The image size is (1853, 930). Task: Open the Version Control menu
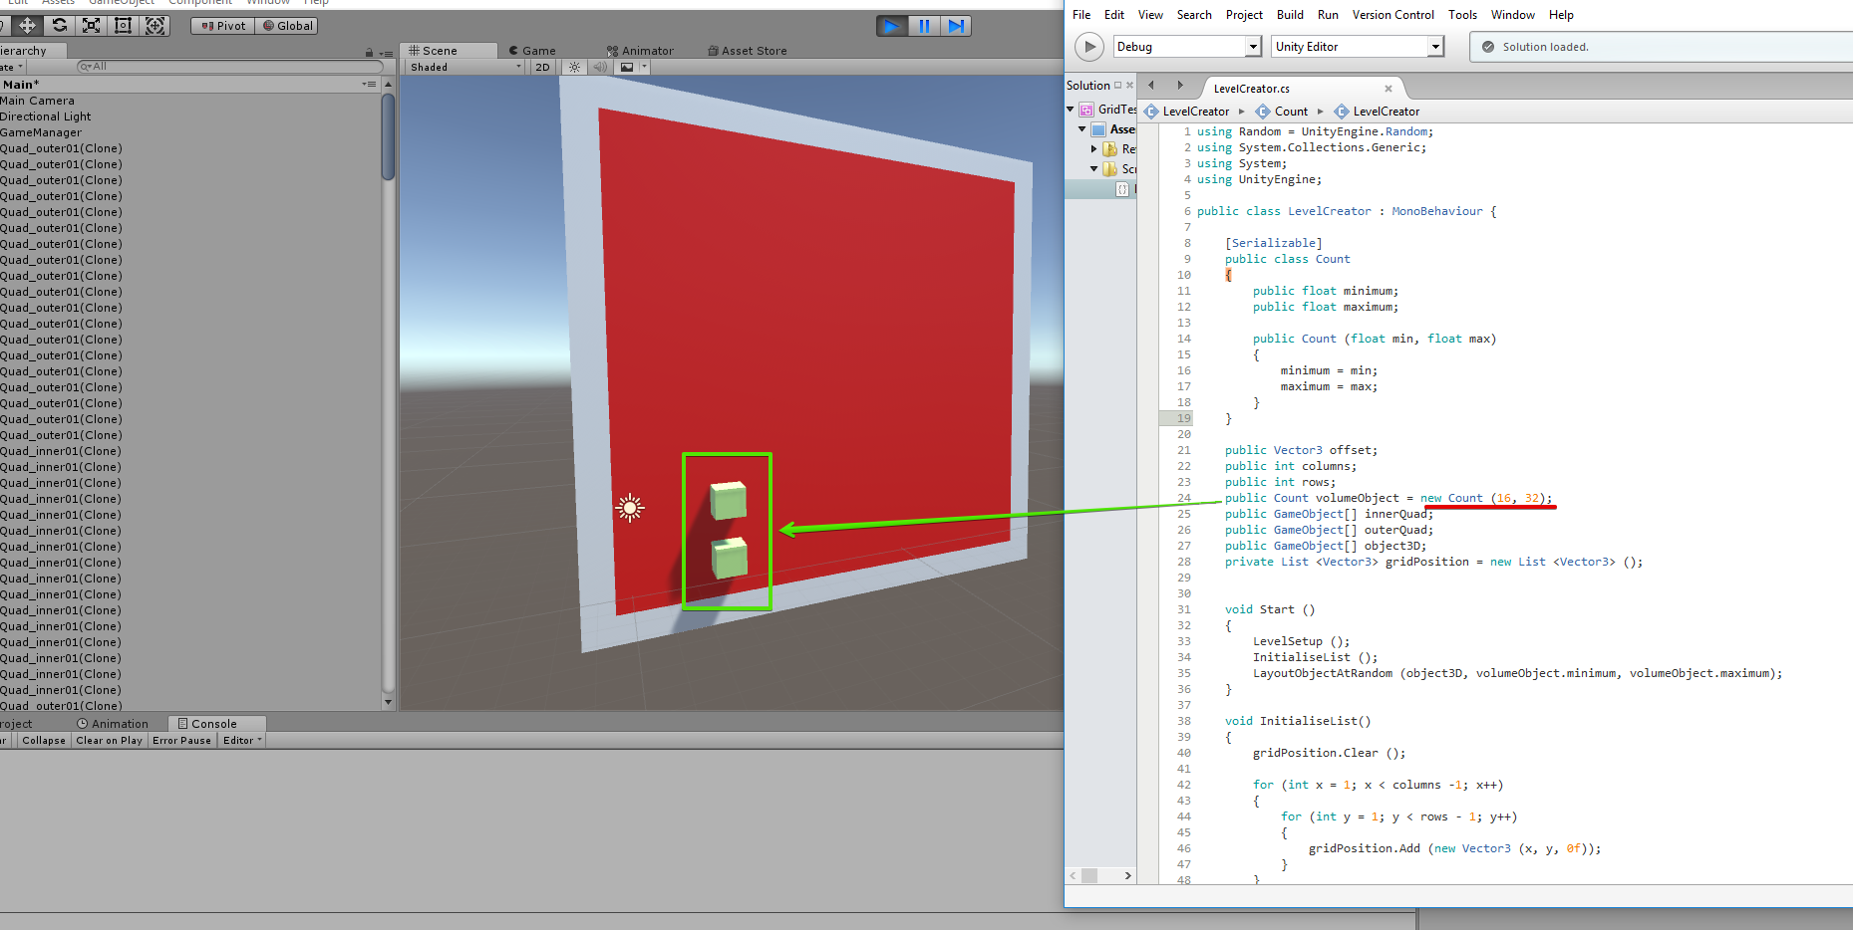click(1392, 15)
